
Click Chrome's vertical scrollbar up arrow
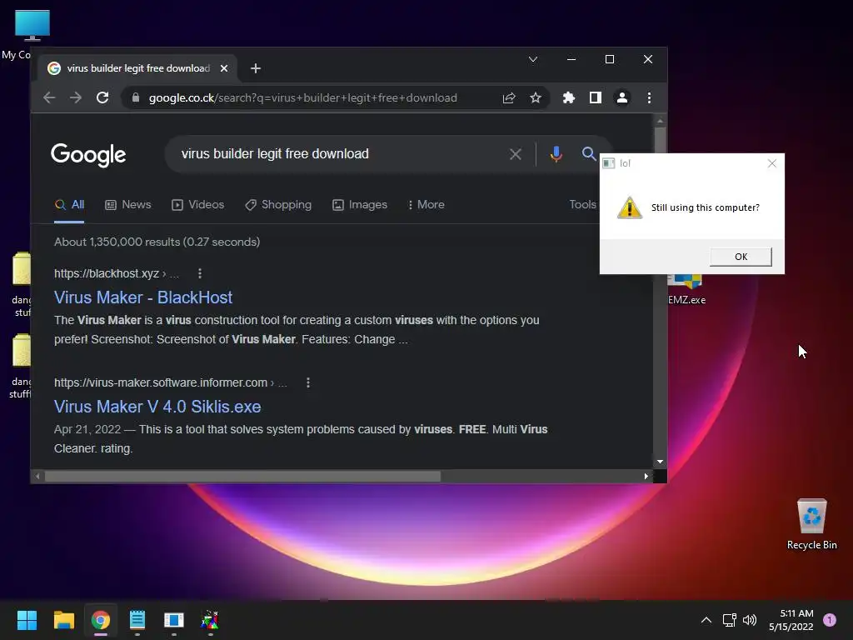[x=660, y=121]
